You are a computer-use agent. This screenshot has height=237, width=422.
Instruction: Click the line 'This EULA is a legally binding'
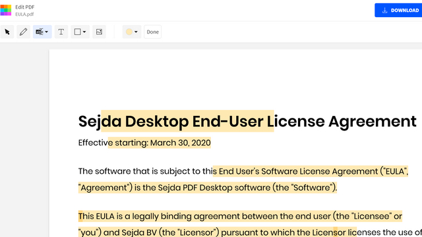(x=240, y=217)
